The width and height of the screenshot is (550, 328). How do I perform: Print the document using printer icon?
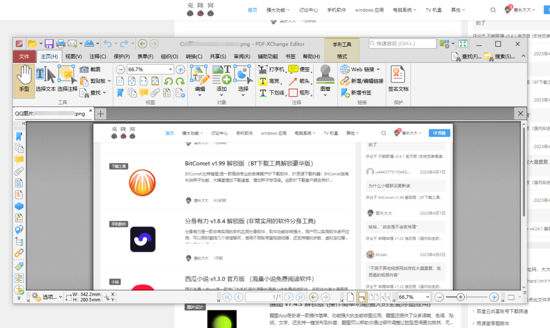(x=61, y=44)
